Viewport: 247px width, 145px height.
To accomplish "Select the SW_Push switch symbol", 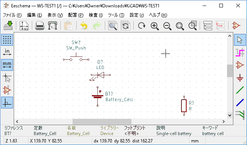I will (x=76, y=57).
